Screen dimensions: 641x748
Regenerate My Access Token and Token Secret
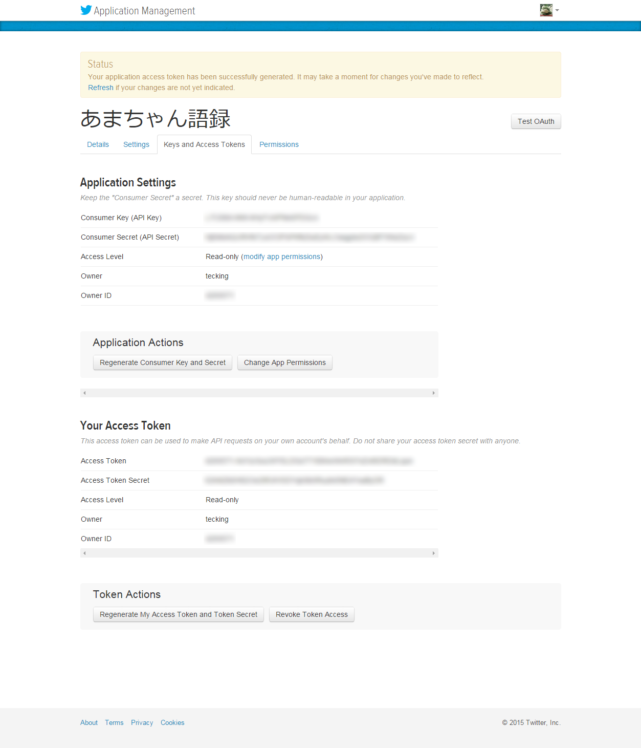point(179,614)
